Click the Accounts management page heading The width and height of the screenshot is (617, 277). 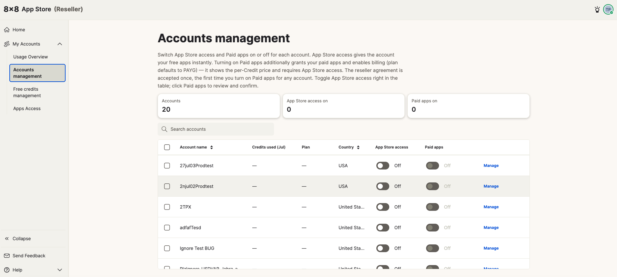[x=224, y=38]
